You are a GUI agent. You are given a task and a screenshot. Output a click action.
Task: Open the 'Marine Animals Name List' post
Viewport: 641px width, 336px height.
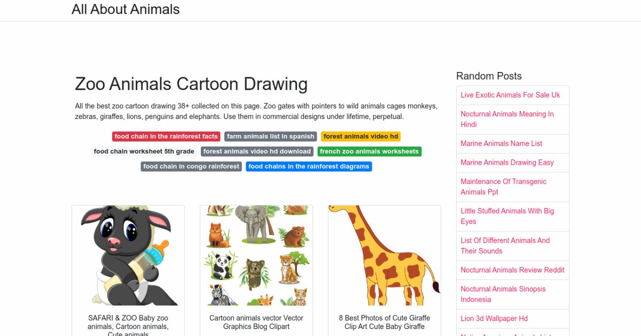[501, 143]
